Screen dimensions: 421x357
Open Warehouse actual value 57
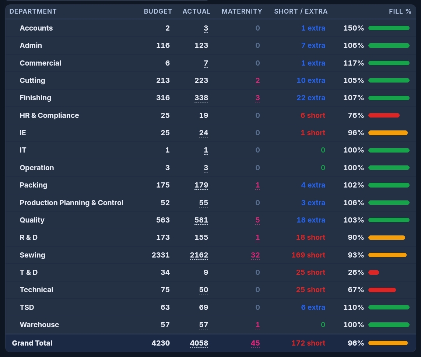(x=204, y=325)
